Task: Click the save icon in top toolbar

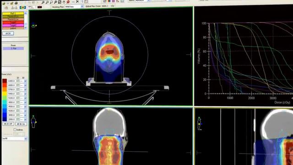Action: 8,3
